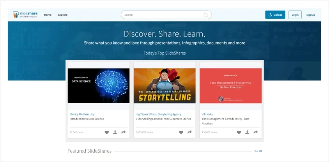Visit Christy Abraham Joy's profile
The image size is (329, 162).
click(x=82, y=114)
